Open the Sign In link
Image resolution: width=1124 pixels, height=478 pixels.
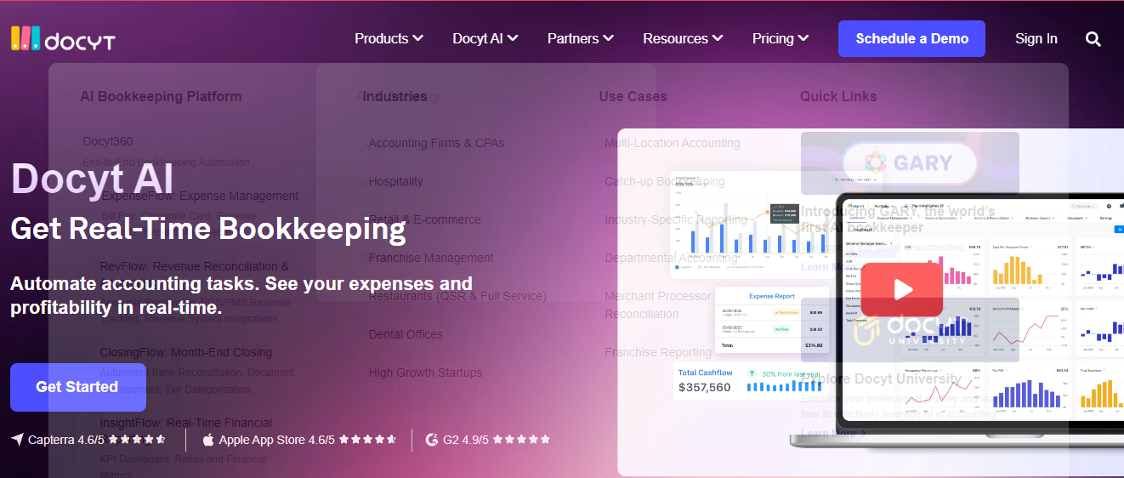pyautogui.click(x=1036, y=39)
